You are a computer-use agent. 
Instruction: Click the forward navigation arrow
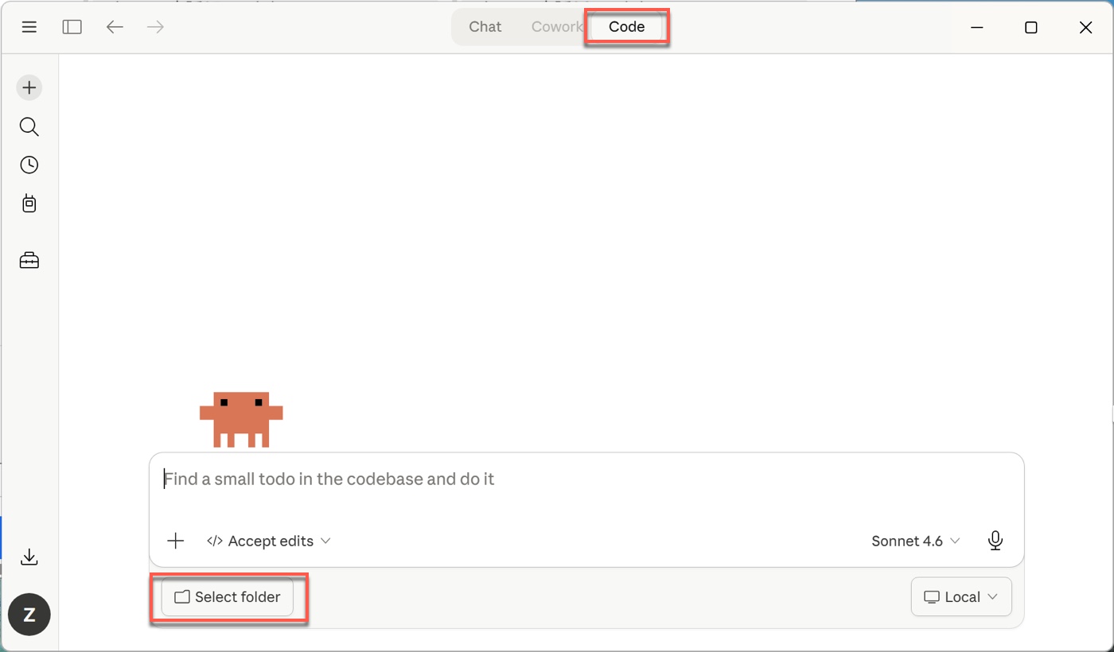click(155, 27)
